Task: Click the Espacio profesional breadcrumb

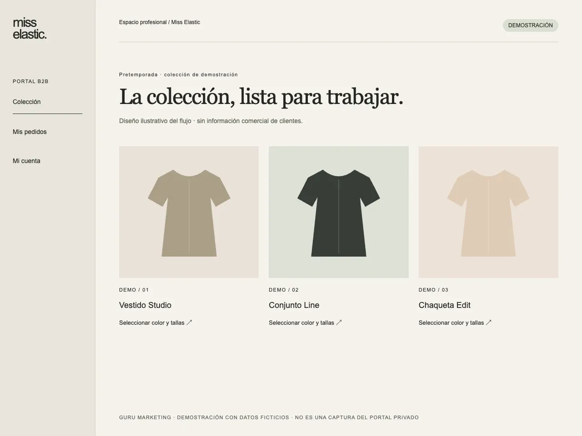Action: [143, 22]
